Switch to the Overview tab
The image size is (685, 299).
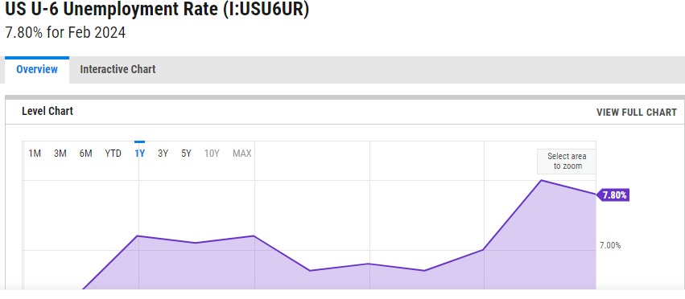click(37, 70)
